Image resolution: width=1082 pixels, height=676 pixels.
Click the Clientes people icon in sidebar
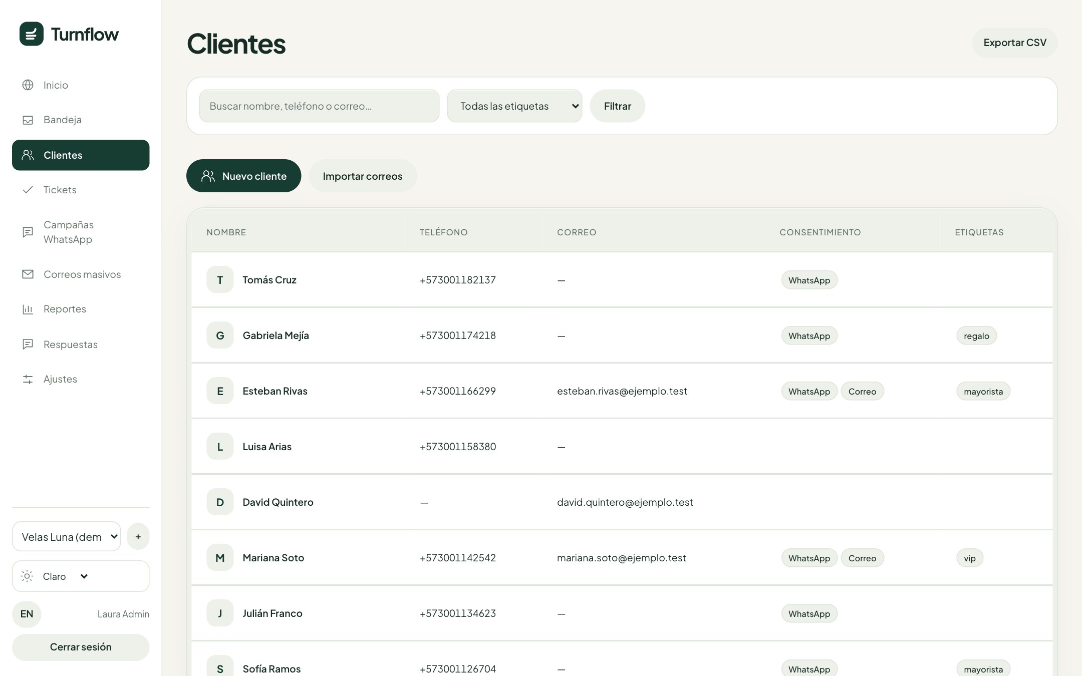coord(28,155)
